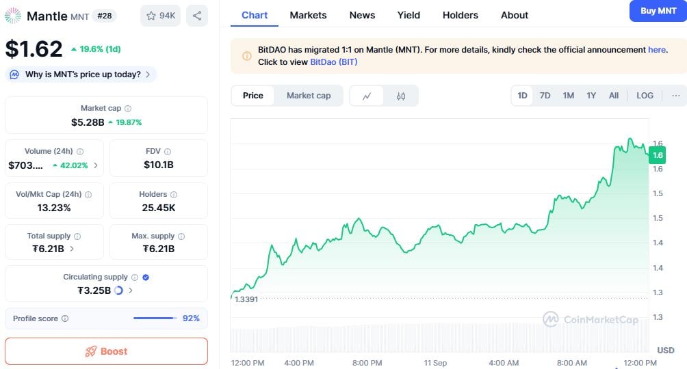
Task: Open the Holders tab
Action: (x=460, y=15)
